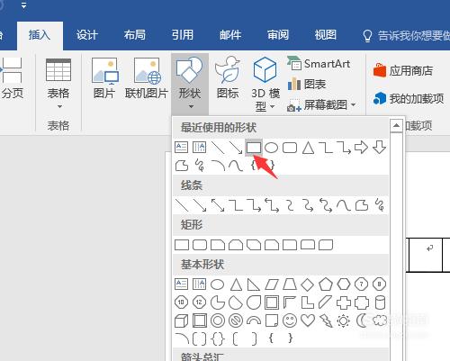Insert a SmartArt graphic
The width and height of the screenshot is (450, 361).
[x=319, y=64]
